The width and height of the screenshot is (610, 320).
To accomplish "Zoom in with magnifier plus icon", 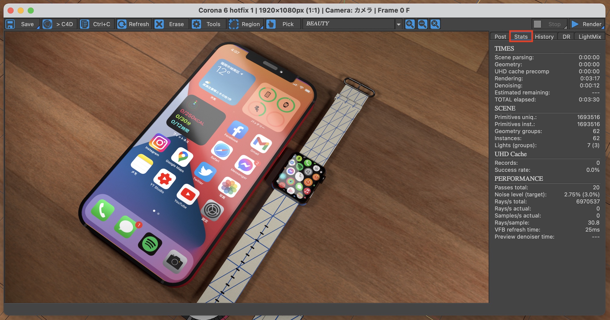I will pyautogui.click(x=410, y=24).
